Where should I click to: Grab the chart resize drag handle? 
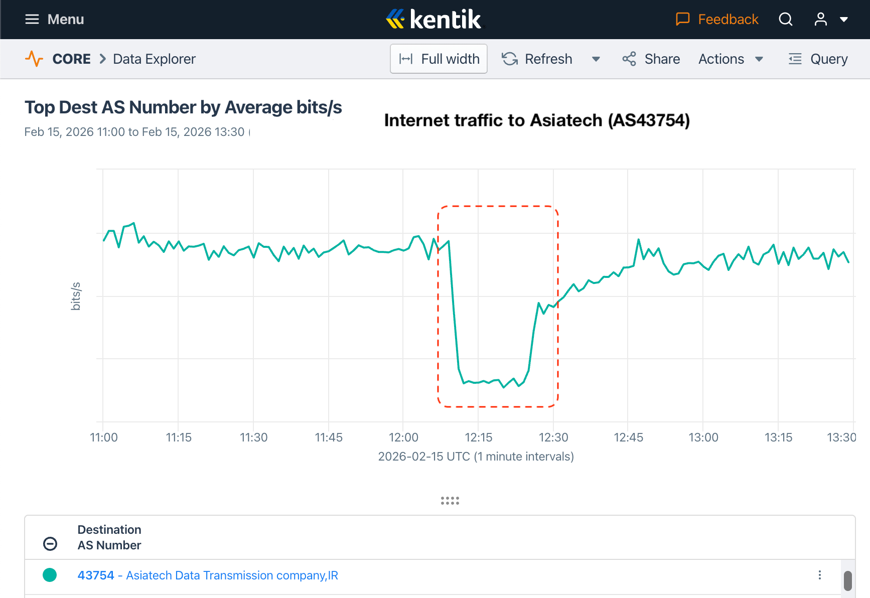click(x=450, y=501)
